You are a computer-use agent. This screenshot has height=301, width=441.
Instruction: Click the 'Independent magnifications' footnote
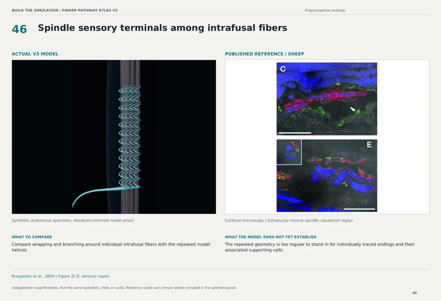124,288
